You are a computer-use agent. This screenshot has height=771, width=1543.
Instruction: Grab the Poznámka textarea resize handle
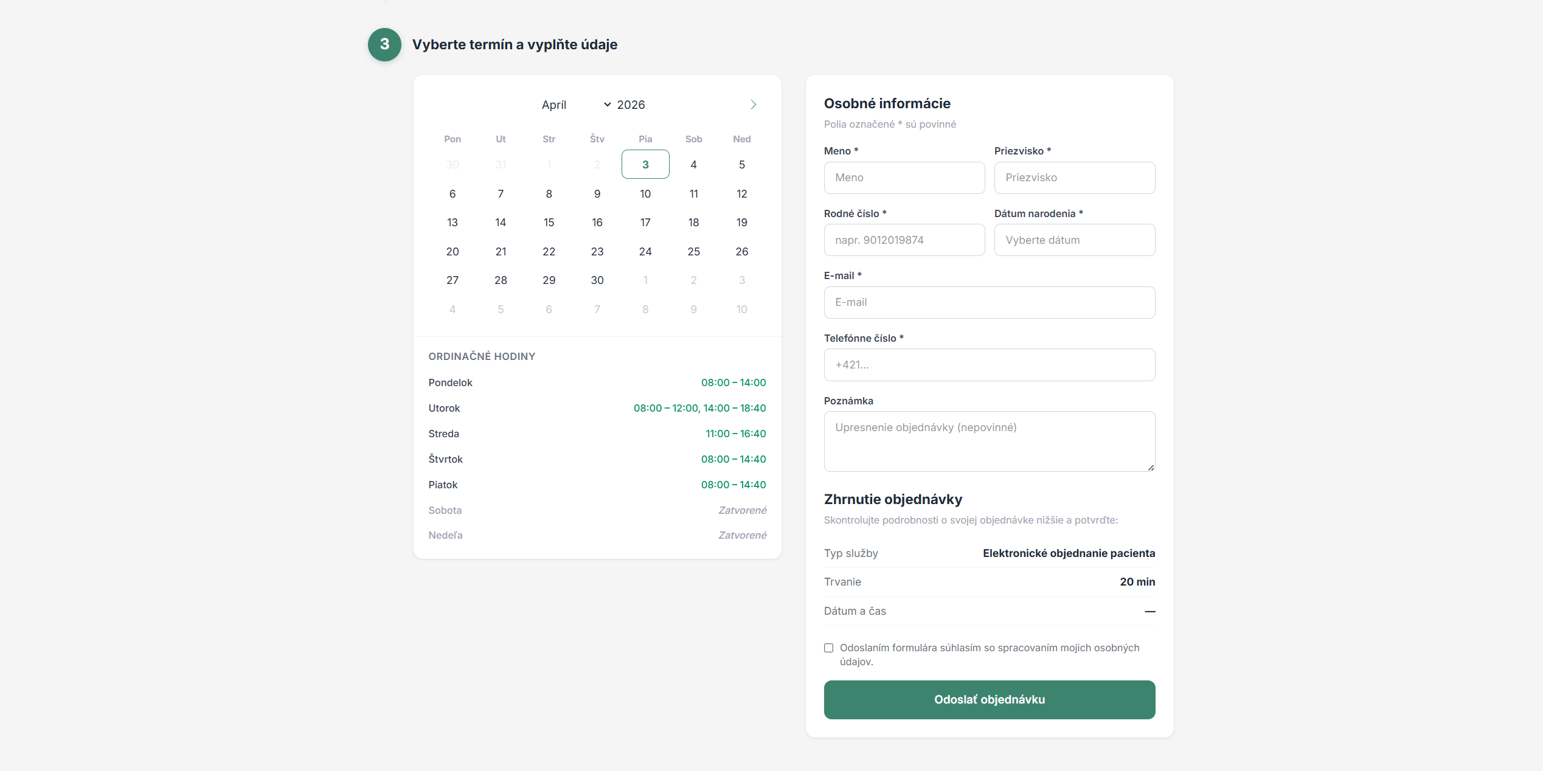(1151, 468)
